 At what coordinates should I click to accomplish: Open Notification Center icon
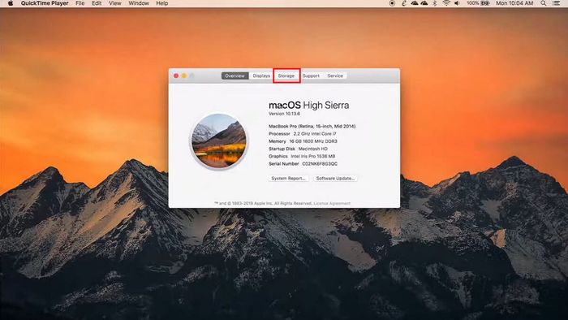(557, 3)
